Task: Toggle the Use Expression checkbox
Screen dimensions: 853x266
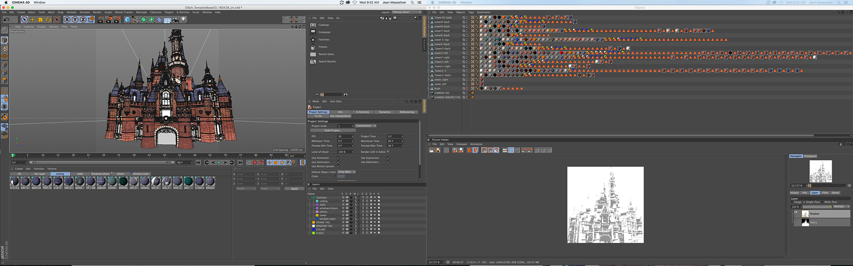Action: 388,158
